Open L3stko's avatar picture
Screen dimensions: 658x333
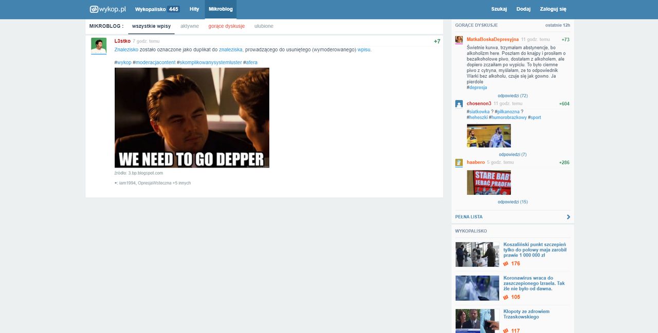(x=99, y=46)
